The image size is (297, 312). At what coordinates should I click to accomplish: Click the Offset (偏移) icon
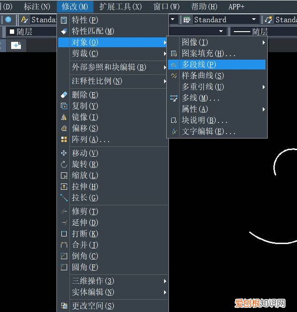[x=64, y=128]
